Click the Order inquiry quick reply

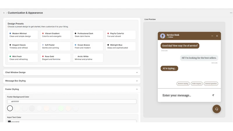pyautogui.click(x=197, y=84)
